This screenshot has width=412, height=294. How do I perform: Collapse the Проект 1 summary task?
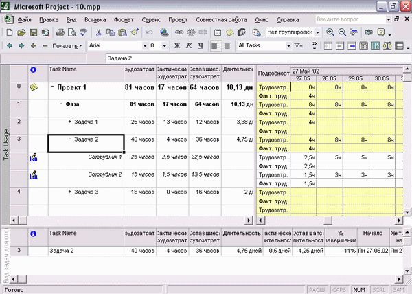52,87
